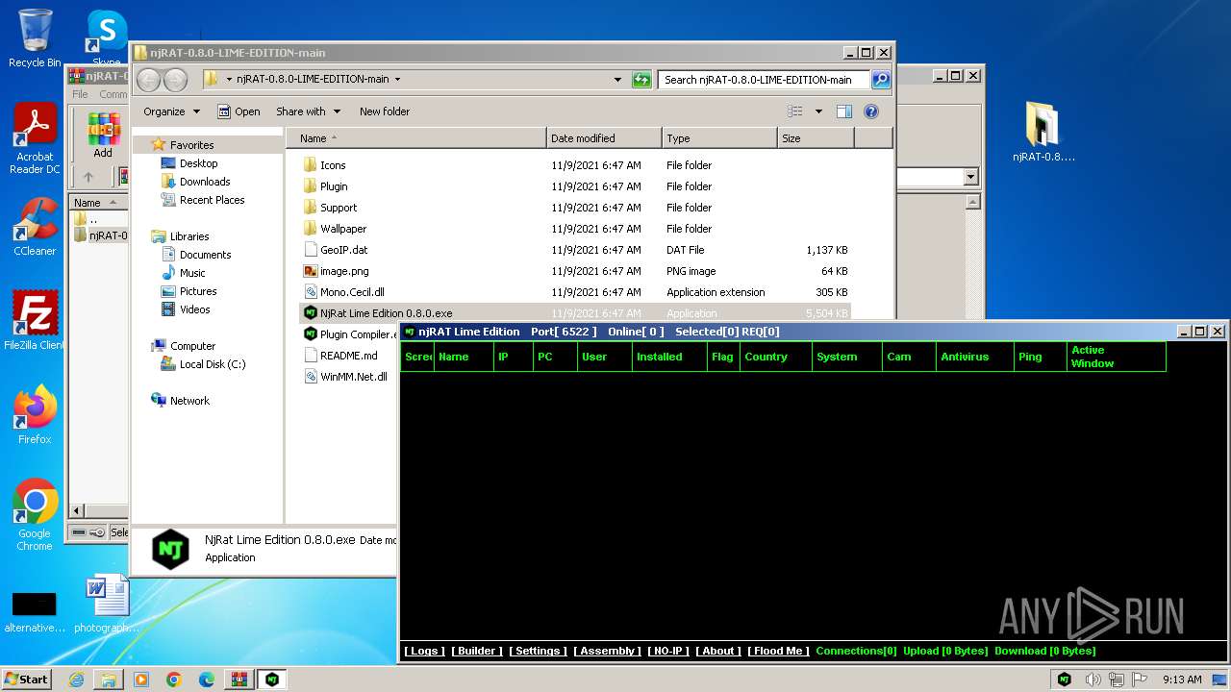Image resolution: width=1231 pixels, height=692 pixels.
Task: Open Documents library in navigation pane
Action: [x=205, y=255]
